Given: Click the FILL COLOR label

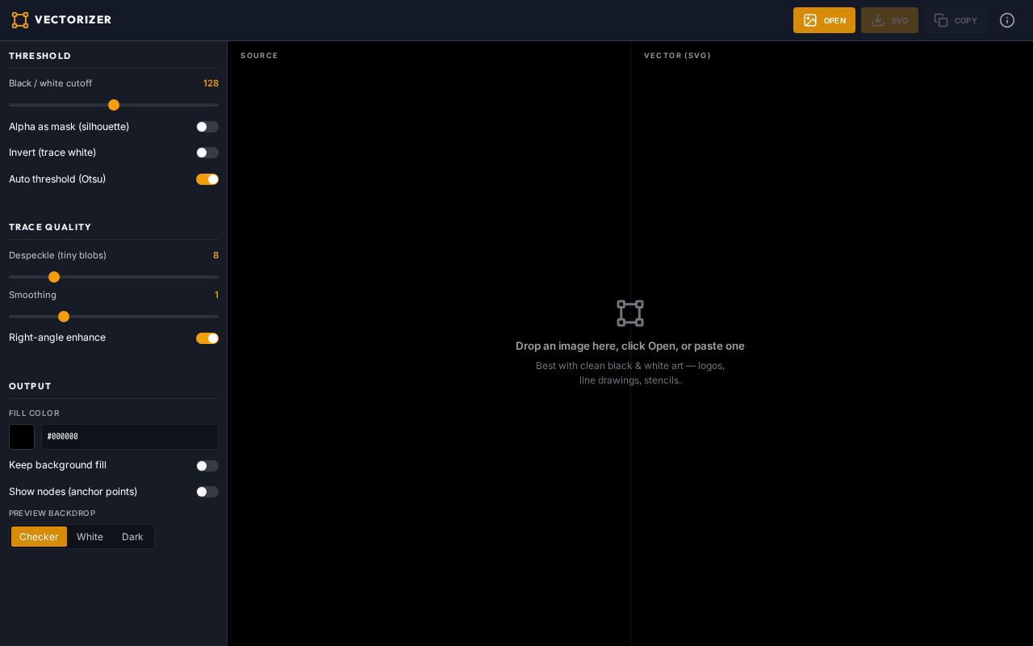Looking at the screenshot, I should [x=34, y=413].
